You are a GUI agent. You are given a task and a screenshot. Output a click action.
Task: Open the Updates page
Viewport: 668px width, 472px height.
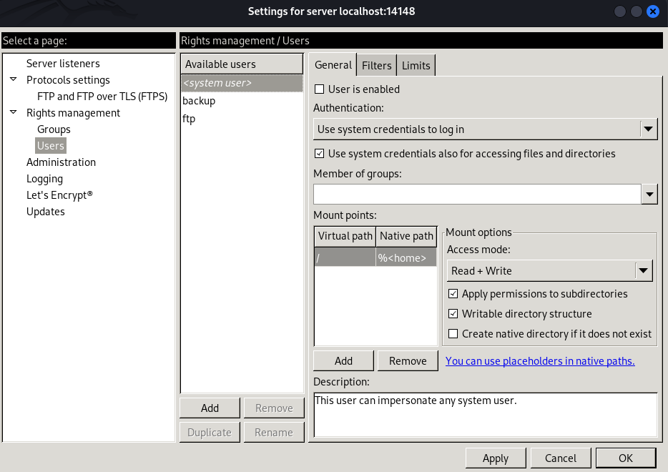click(46, 212)
